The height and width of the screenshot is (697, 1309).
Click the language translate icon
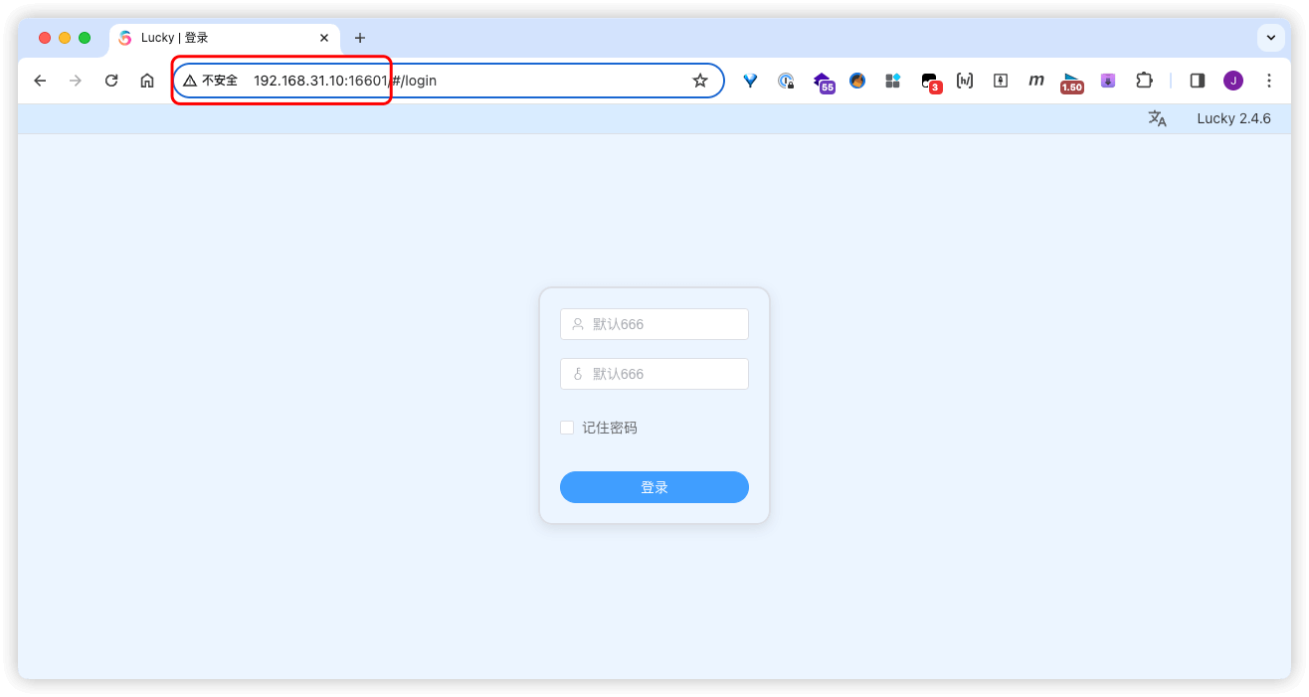(x=1157, y=118)
